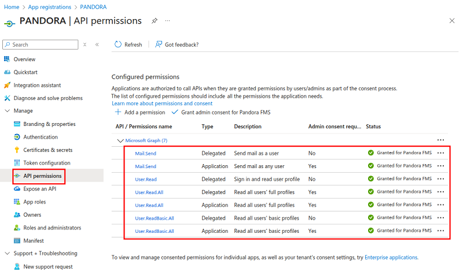Go to App registrations breadcrumb
Image resolution: width=463 pixels, height=275 pixels.
tap(50, 7)
